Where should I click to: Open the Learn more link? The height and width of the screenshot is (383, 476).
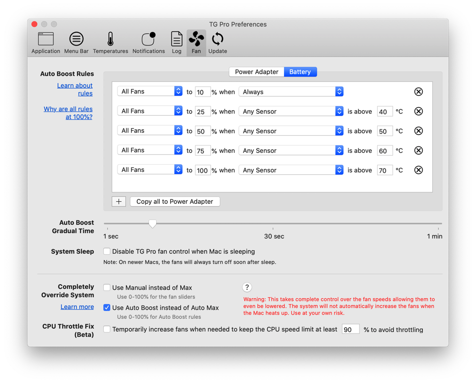(x=77, y=307)
